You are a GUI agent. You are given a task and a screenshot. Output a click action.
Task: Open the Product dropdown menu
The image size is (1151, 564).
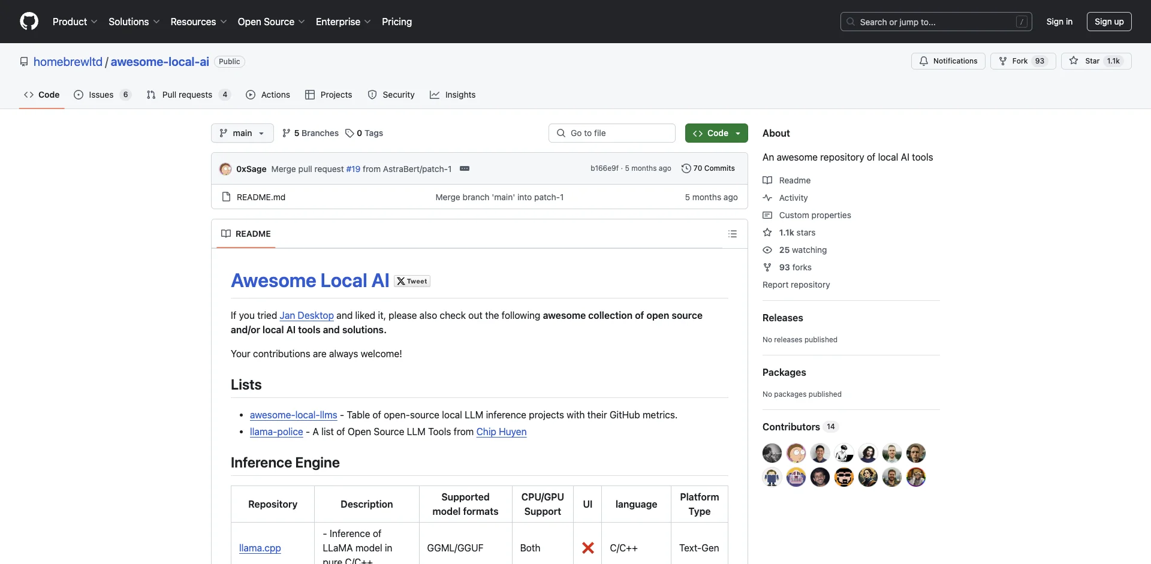coord(75,22)
